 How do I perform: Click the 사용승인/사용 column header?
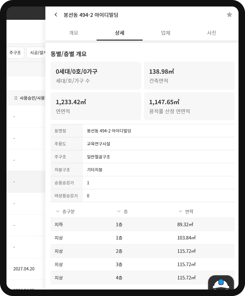(x=32, y=98)
